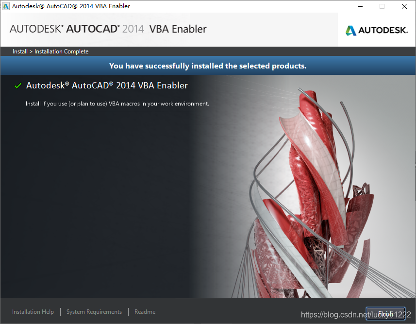Select the Autodesk AutoCAD 2014 VBA Enabler product entry
Screen dimensions: 416x324
pos(107,85)
